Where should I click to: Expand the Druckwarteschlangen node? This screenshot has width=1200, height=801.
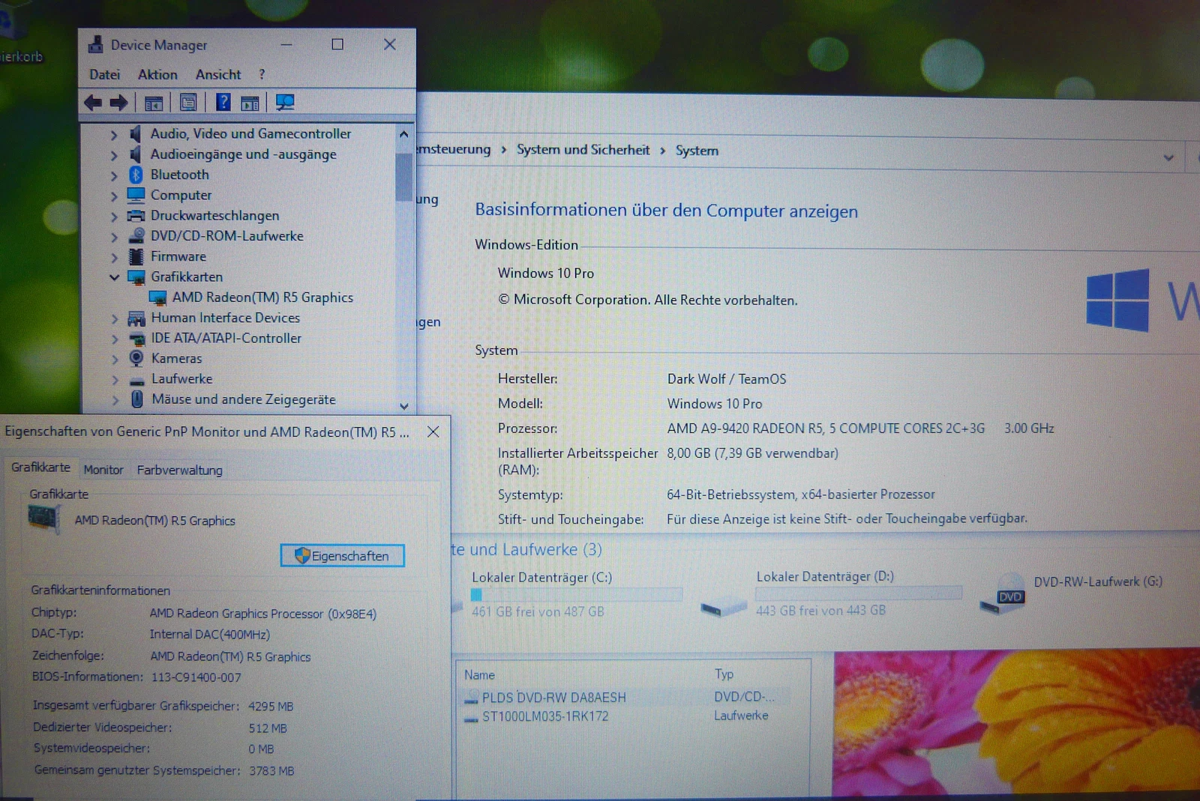click(x=114, y=217)
